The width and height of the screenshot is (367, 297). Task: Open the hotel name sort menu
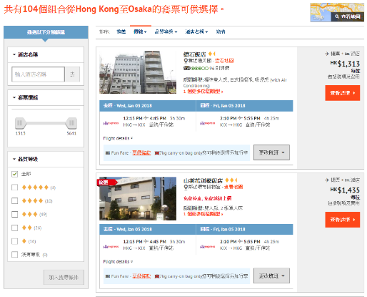[196, 31]
